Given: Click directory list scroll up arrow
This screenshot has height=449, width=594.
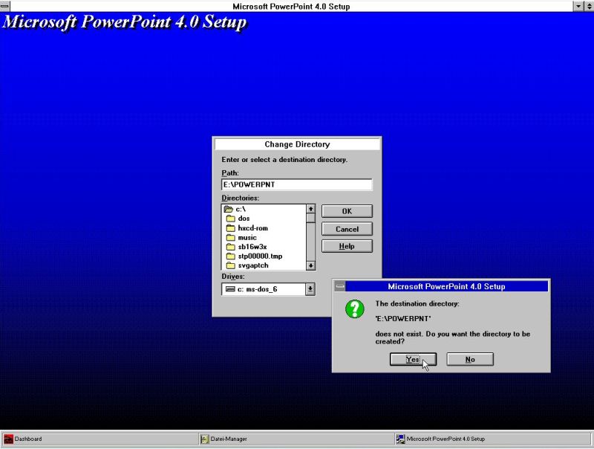Looking at the screenshot, I should coord(310,209).
